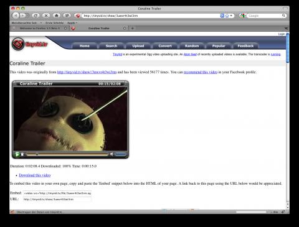Open the list-all-tabs arrow at the tab bar's end

(x=286, y=28)
